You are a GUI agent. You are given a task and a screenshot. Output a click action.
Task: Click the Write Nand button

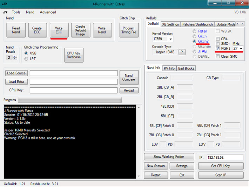pos(102,30)
